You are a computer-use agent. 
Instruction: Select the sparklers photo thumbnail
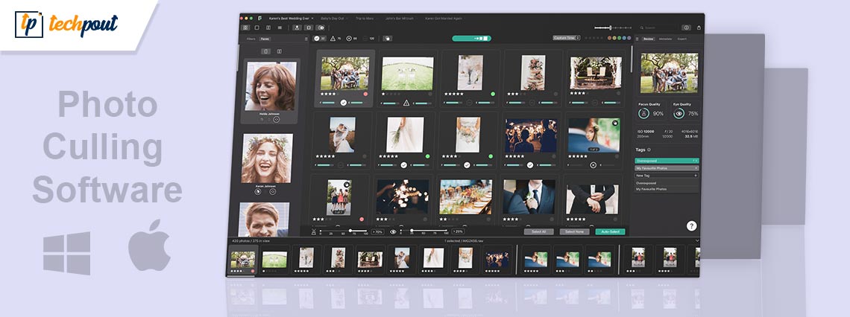[403, 196]
